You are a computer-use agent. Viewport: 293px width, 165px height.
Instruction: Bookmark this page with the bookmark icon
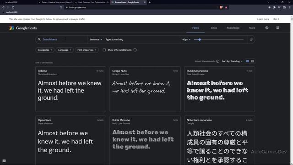pyautogui.click(x=61, y=7)
